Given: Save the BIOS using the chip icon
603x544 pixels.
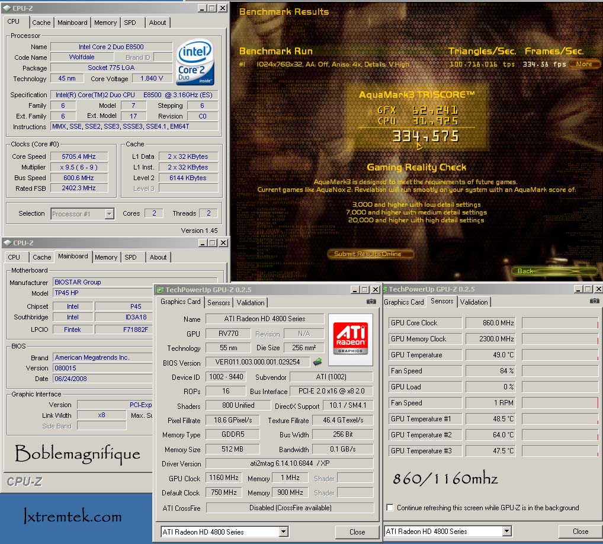Looking at the screenshot, I should click(x=317, y=361).
